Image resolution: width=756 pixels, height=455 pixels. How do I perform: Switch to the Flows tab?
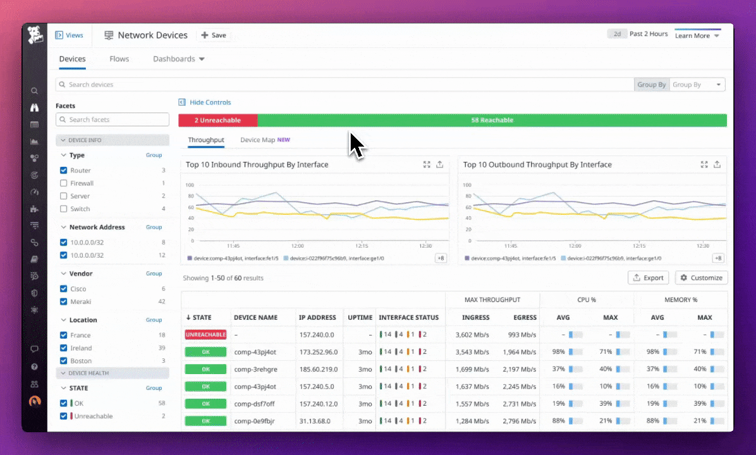click(x=119, y=59)
